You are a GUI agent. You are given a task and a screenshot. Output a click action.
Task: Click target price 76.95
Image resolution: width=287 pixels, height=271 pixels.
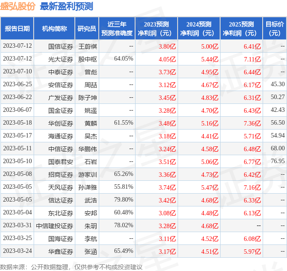point(278,161)
